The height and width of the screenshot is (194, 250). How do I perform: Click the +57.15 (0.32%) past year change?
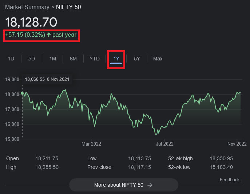point(41,35)
